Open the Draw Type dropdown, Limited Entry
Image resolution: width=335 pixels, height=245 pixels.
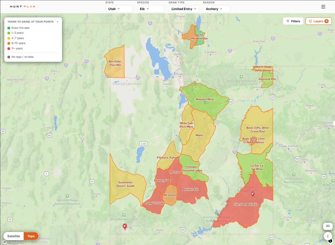pyautogui.click(x=184, y=9)
